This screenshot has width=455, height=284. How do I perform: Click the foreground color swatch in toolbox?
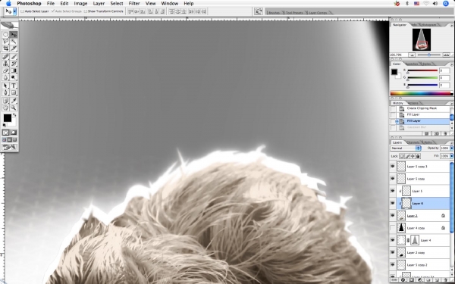click(8, 118)
